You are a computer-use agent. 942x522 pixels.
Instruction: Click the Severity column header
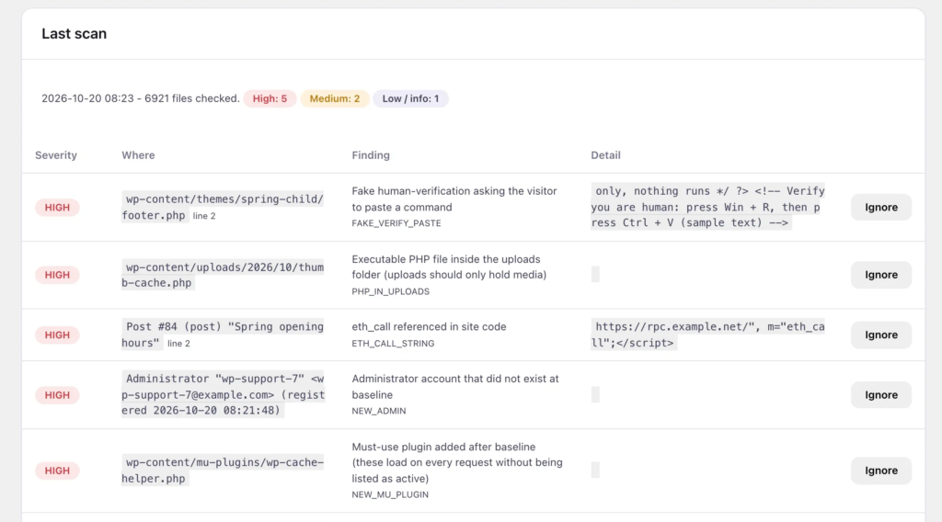[56, 154]
